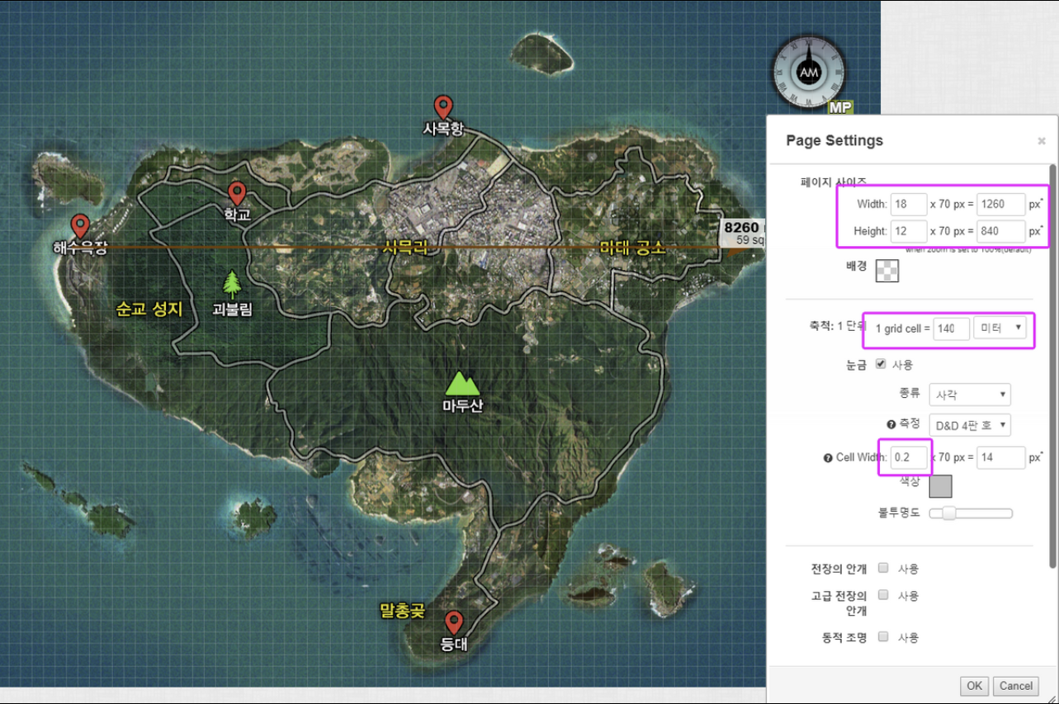This screenshot has height=704, width=1059.
Task: Open the 배경 checkered color swatch
Action: (x=887, y=271)
